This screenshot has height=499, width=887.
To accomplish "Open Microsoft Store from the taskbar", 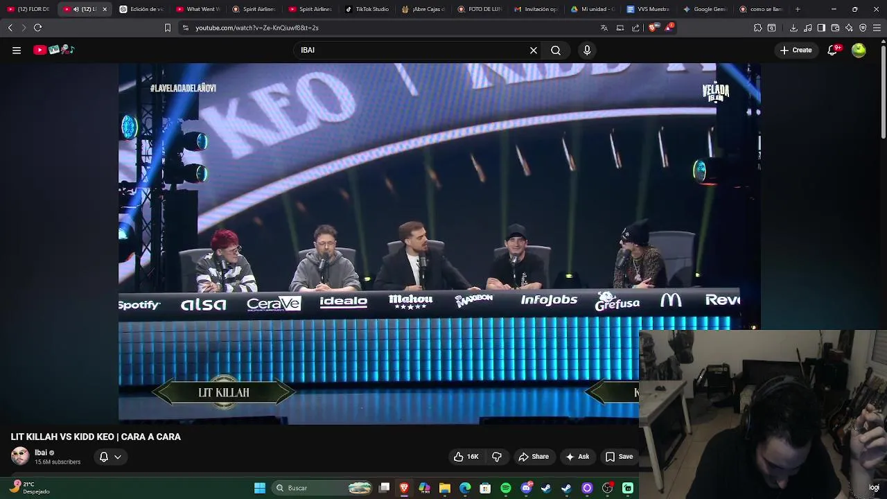I will [x=485, y=488].
